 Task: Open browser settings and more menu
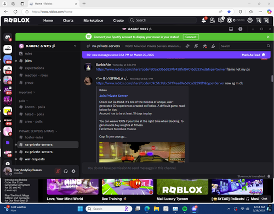coord(260,11)
